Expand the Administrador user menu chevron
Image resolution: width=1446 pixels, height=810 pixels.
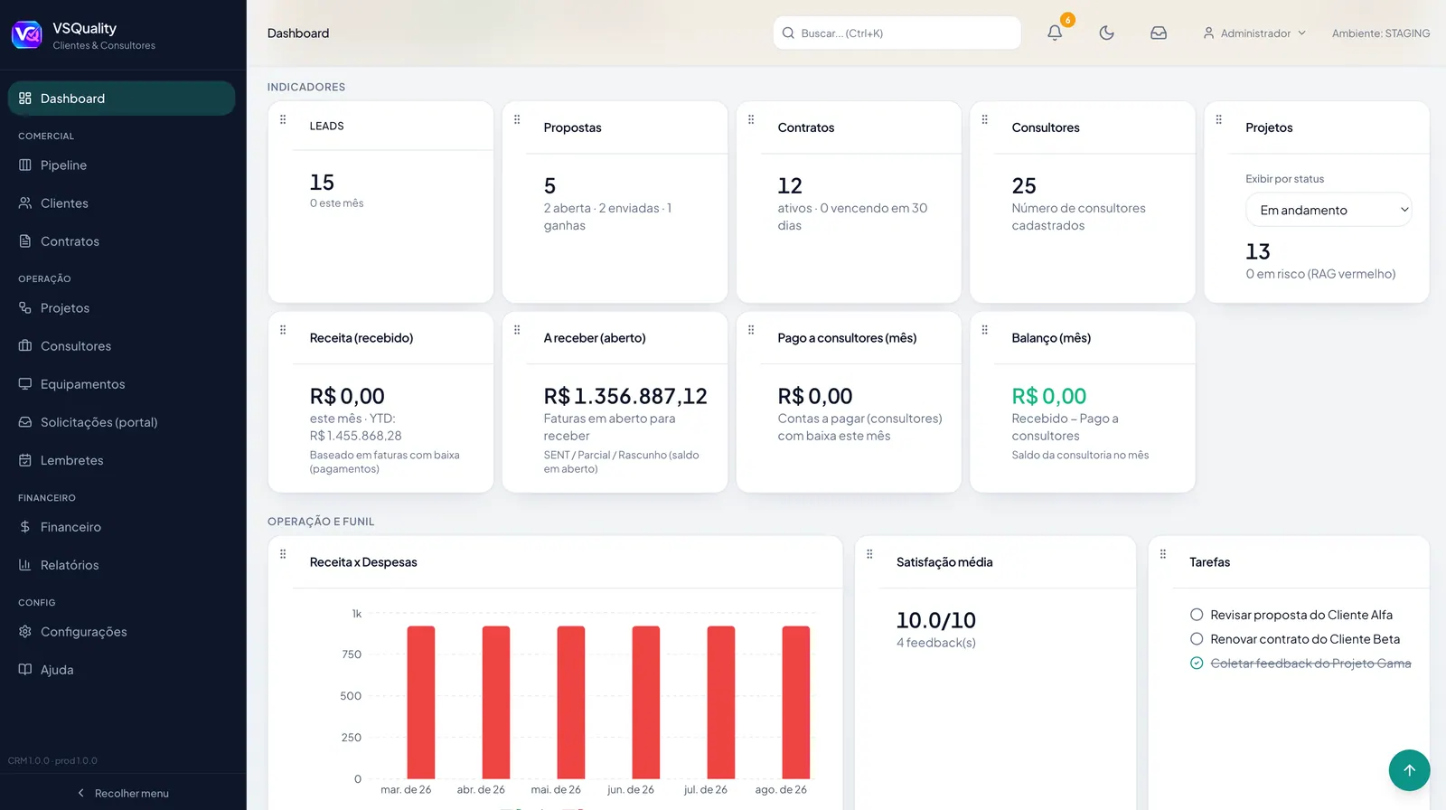pos(1302,33)
